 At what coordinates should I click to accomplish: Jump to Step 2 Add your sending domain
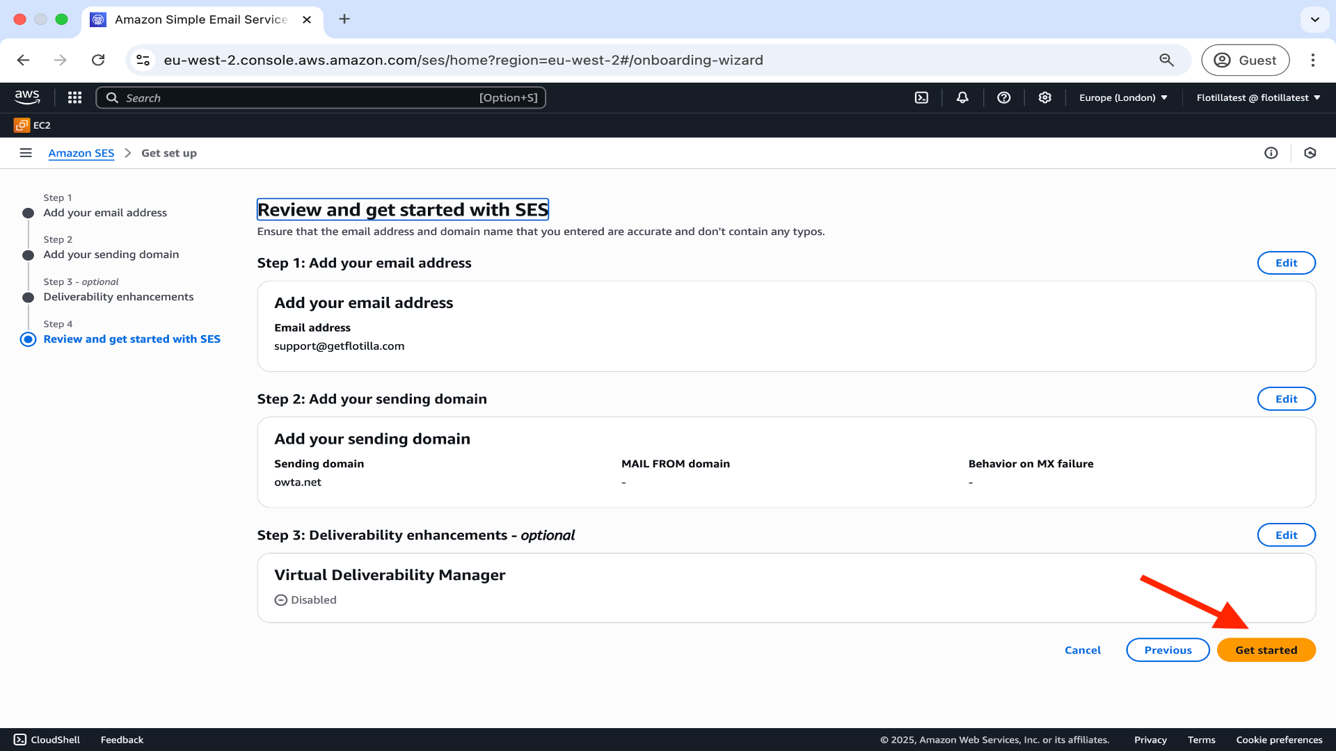click(x=111, y=255)
